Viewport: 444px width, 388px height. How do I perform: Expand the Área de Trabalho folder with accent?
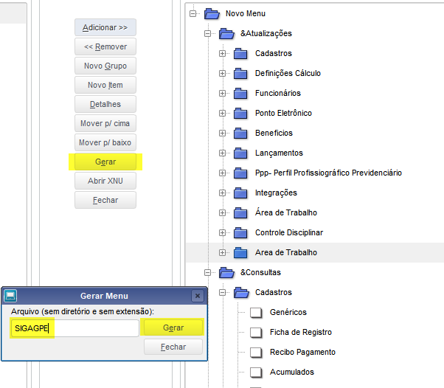coord(222,212)
